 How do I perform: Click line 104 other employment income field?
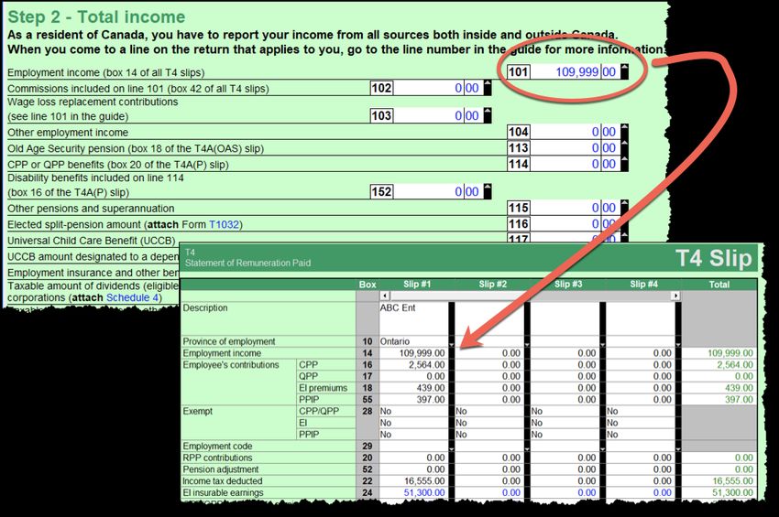tap(575, 132)
